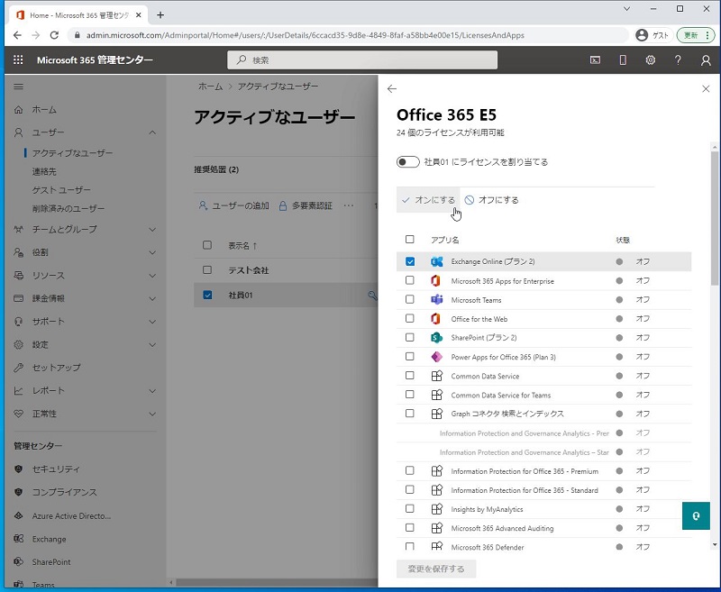Open the セキュリティ admin center
The height and width of the screenshot is (592, 721).
pyautogui.click(x=56, y=469)
